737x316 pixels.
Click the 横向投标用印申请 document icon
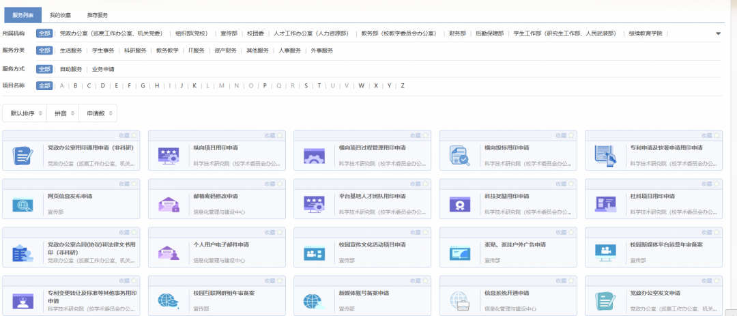(x=459, y=156)
